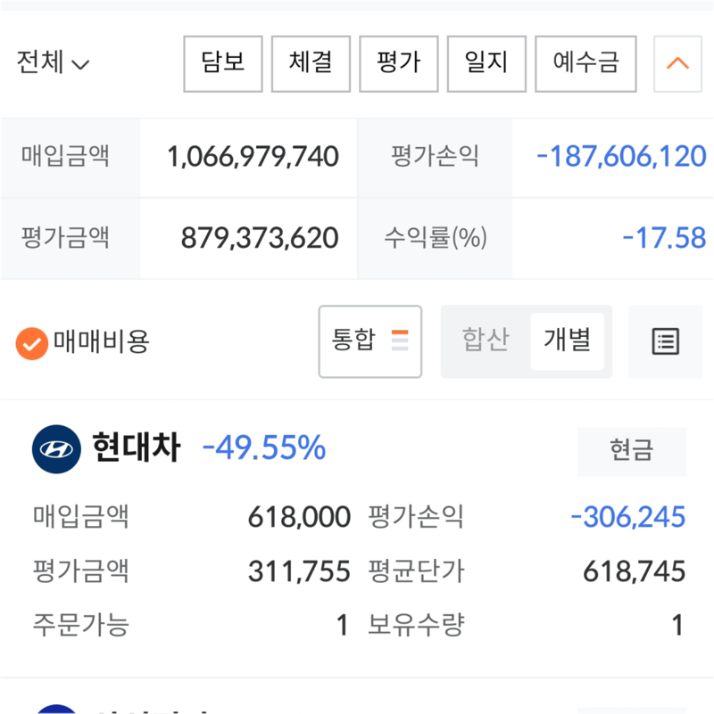Open the 평가 button
The image size is (714, 714).
(399, 64)
